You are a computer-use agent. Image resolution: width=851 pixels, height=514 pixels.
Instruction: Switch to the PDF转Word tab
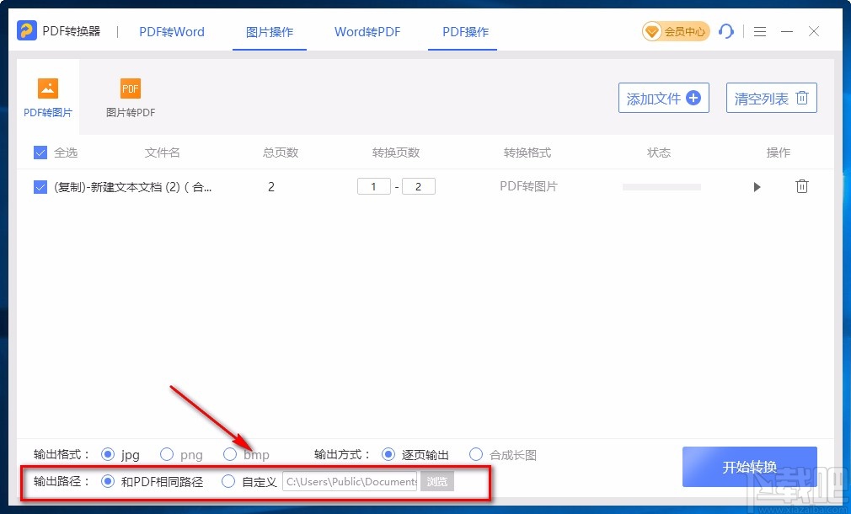(171, 31)
